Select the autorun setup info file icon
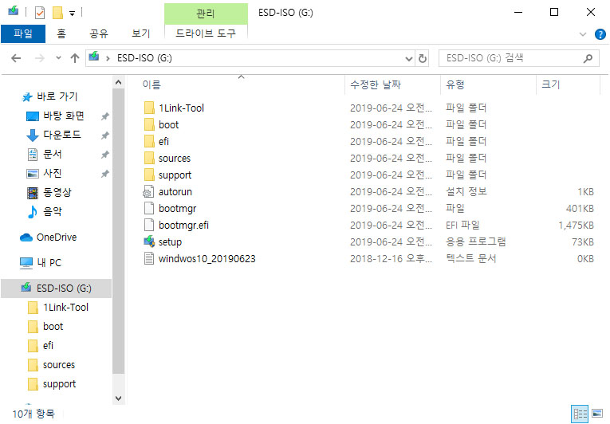The width and height of the screenshot is (610, 424). [148, 192]
